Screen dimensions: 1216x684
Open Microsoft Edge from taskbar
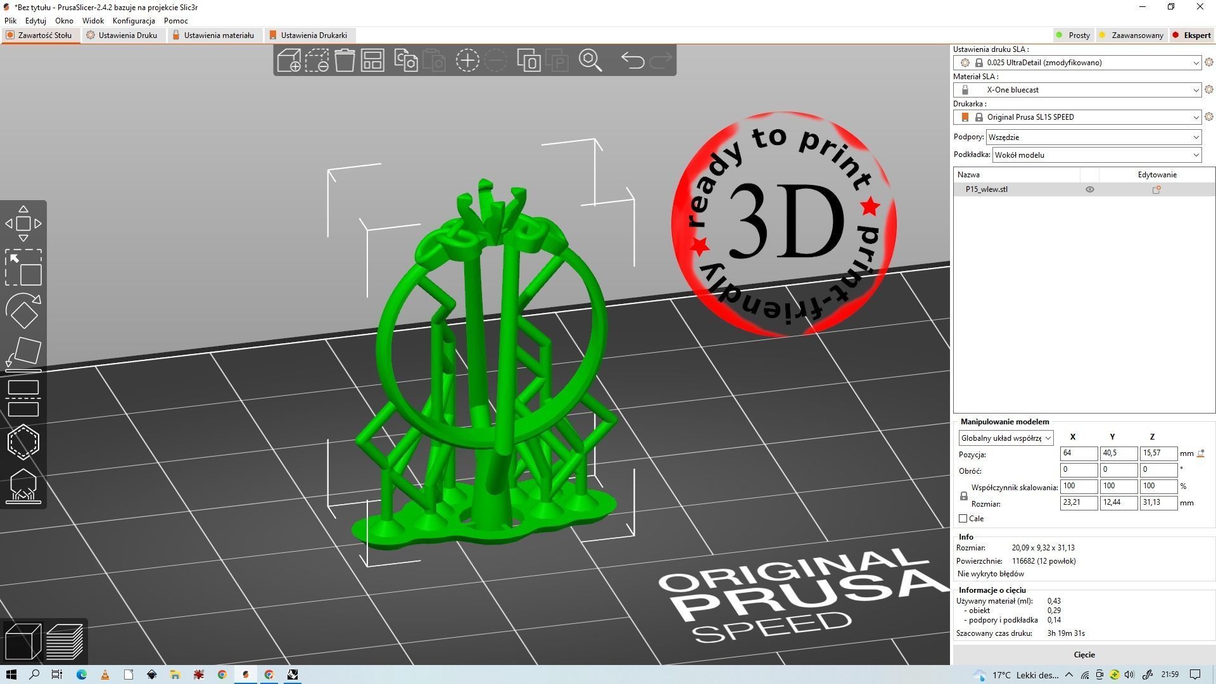(82, 674)
